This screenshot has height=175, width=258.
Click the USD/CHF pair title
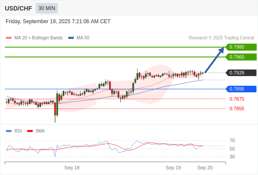tap(18, 8)
